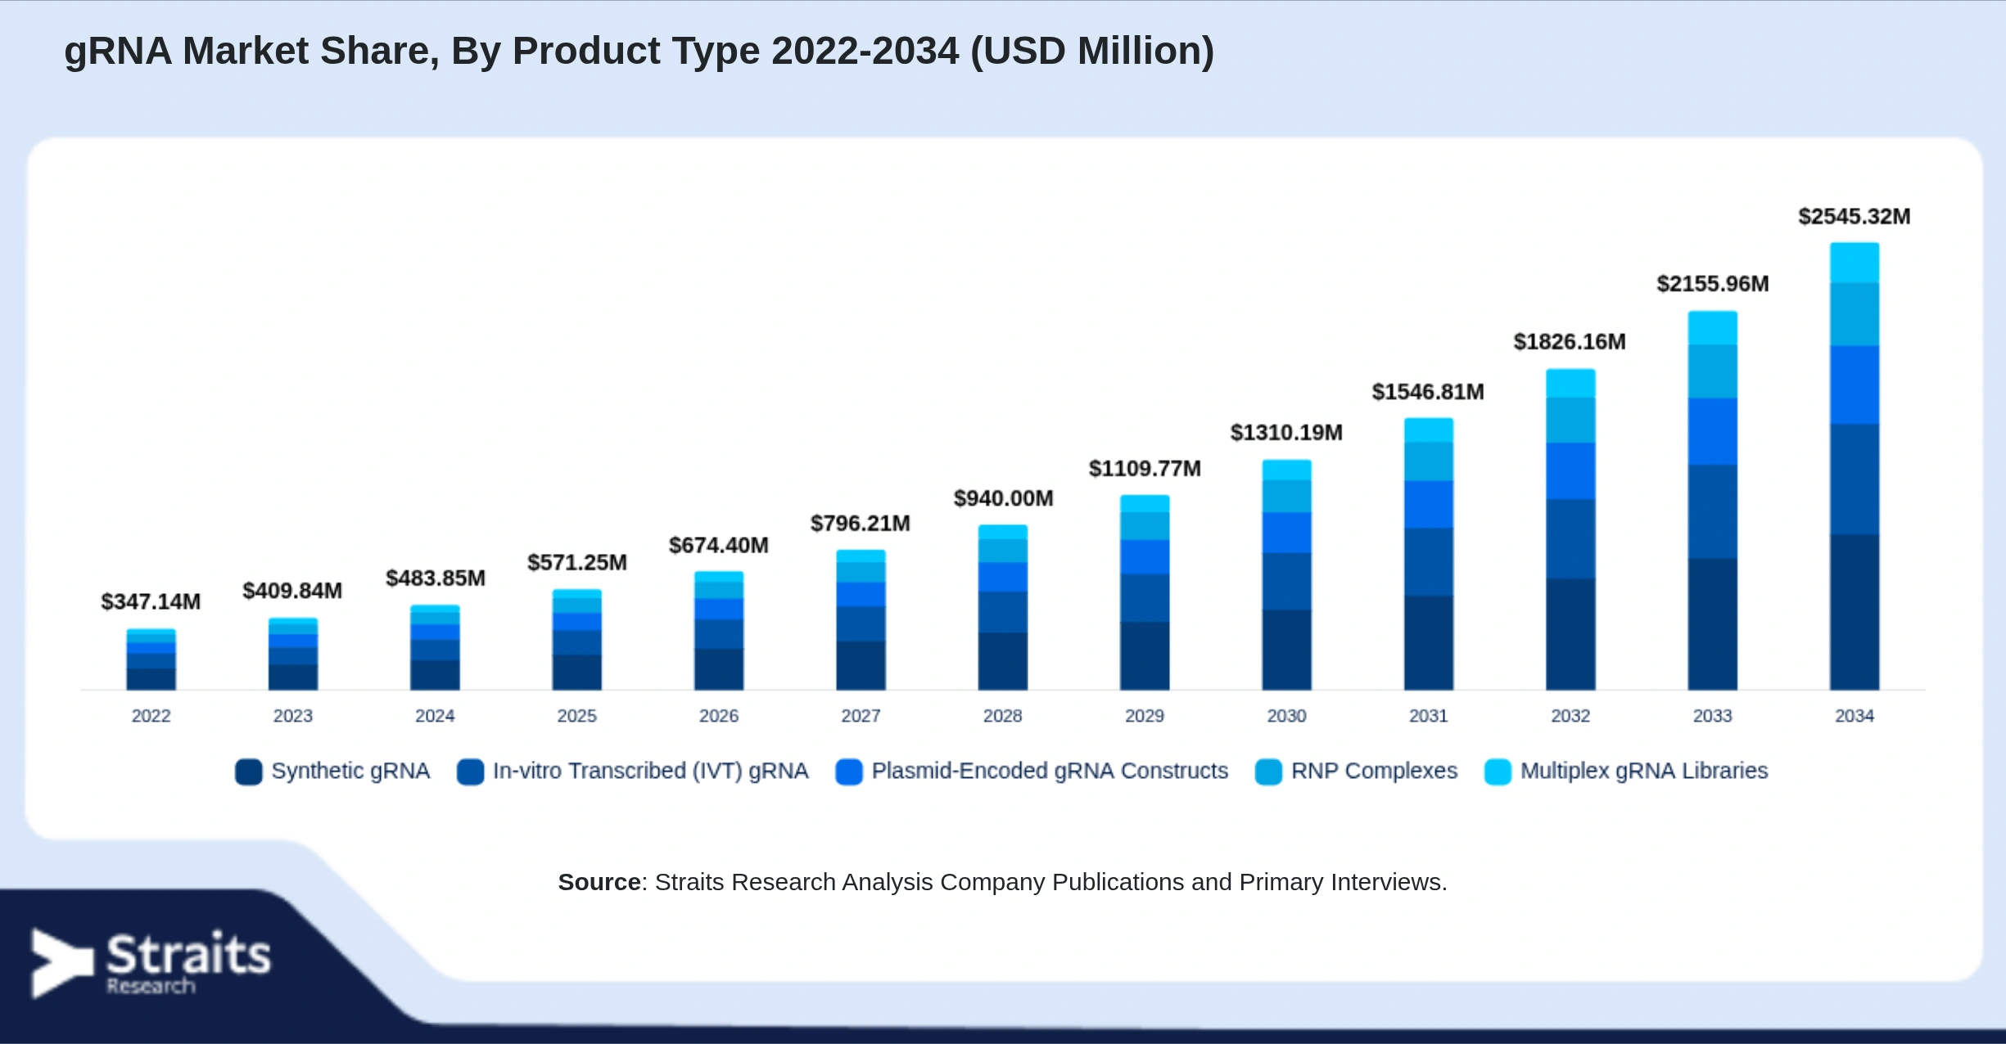
Task: Click the Multiplex gRNA Libraries legend swatch
Action: (1498, 772)
